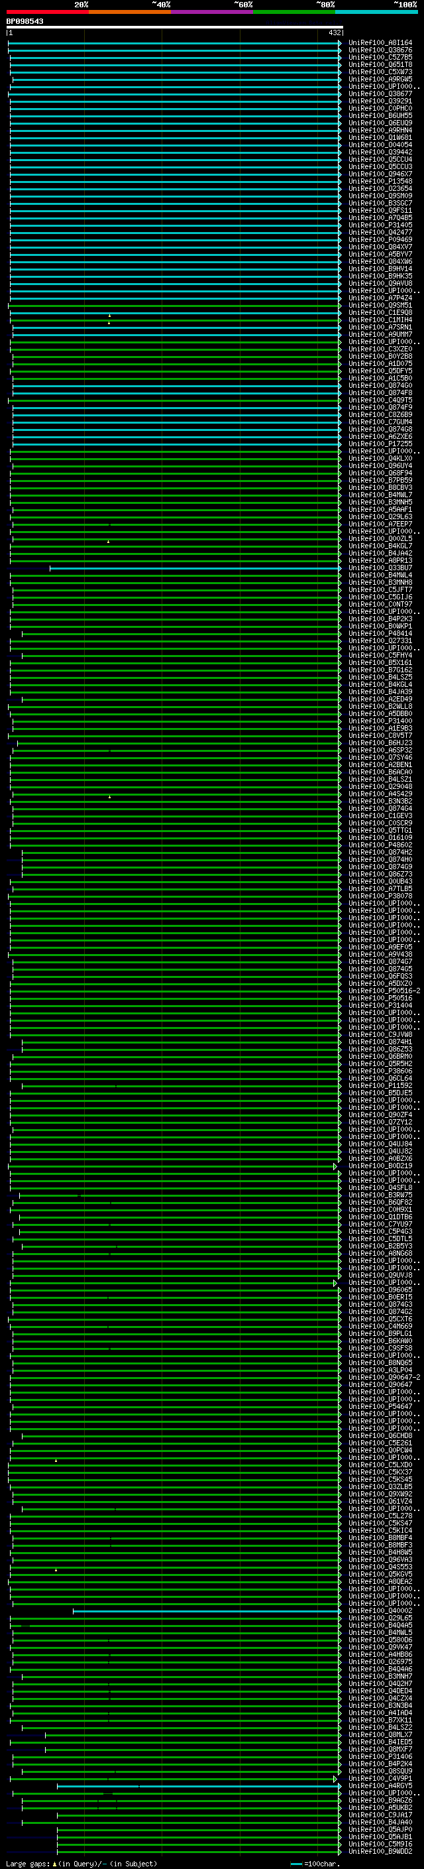This screenshot has height=1869, width=424.
Task: Click the cyan alignment bar for UniRef100_Q33BU7
Action: [194, 568]
